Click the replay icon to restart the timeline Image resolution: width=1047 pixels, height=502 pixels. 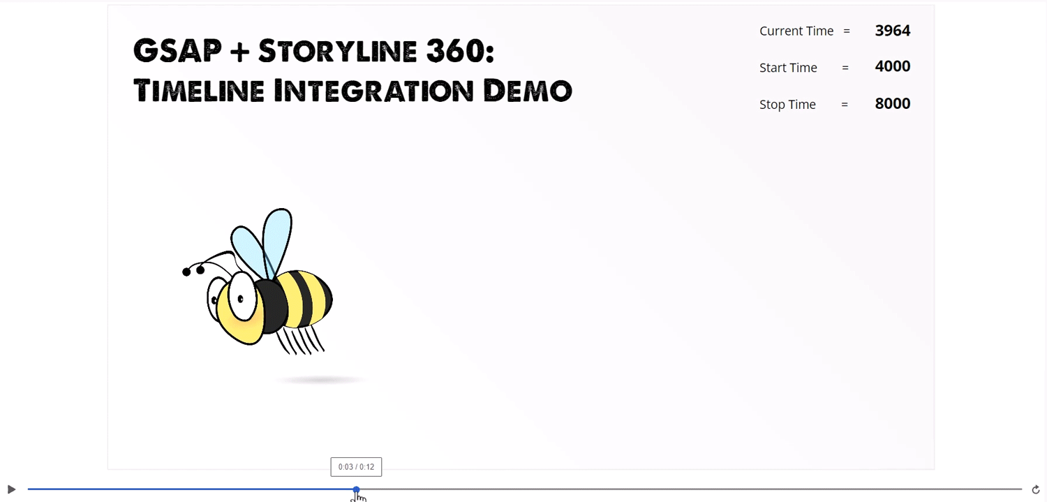coord(1036,489)
